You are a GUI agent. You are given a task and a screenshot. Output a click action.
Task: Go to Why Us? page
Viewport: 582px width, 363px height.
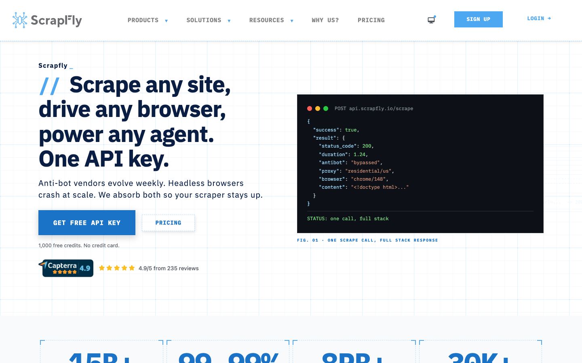(325, 20)
